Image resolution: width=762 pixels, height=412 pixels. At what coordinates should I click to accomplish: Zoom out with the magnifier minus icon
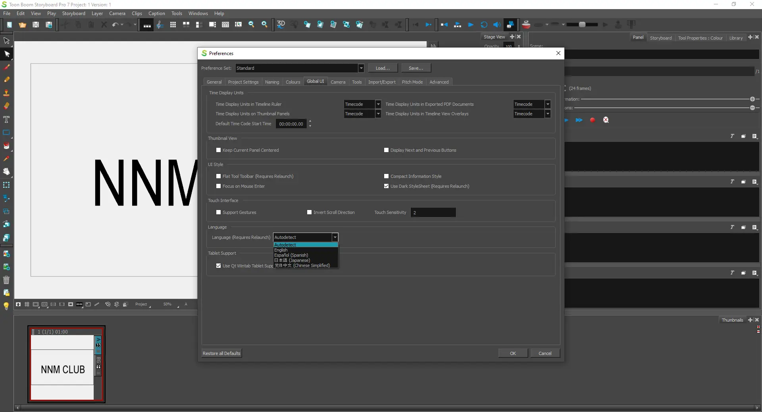click(251, 25)
